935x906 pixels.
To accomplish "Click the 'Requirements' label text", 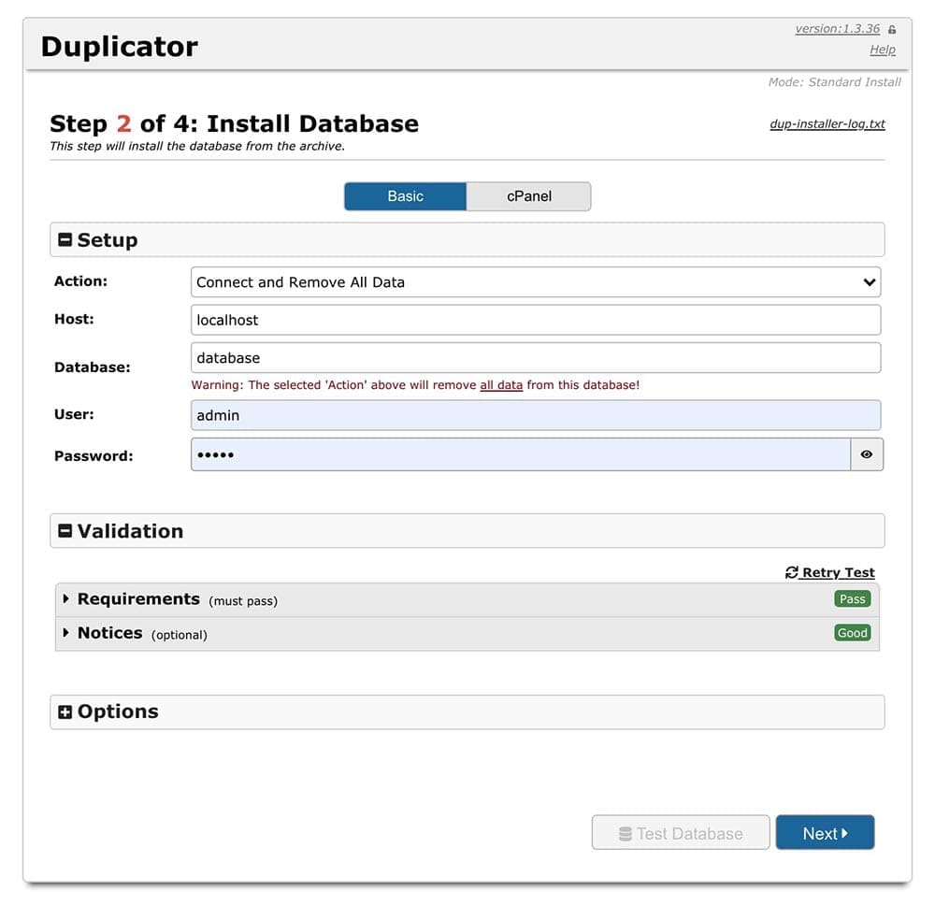I will [138, 598].
